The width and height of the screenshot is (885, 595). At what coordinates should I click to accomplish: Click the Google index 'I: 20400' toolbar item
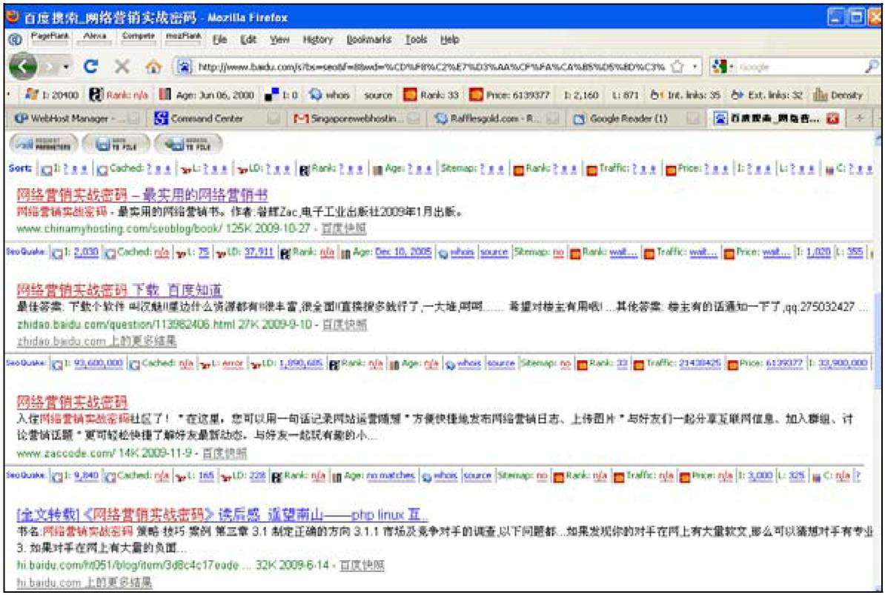[53, 94]
